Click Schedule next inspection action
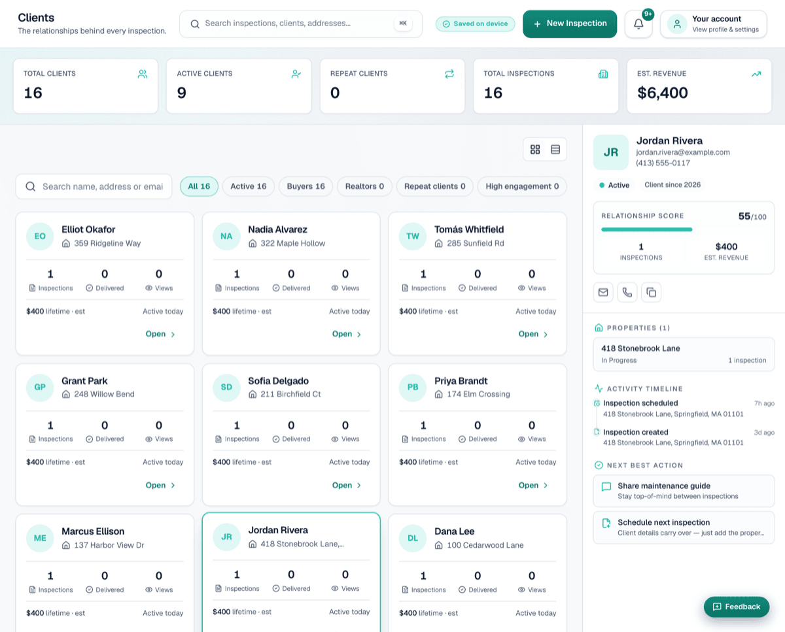This screenshot has width=785, height=632. pos(684,527)
